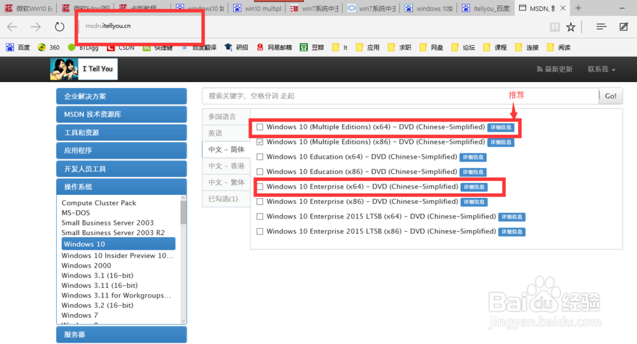Open 研招 bookmark with graduation cap
This screenshot has width=637, height=344.
click(x=236, y=48)
